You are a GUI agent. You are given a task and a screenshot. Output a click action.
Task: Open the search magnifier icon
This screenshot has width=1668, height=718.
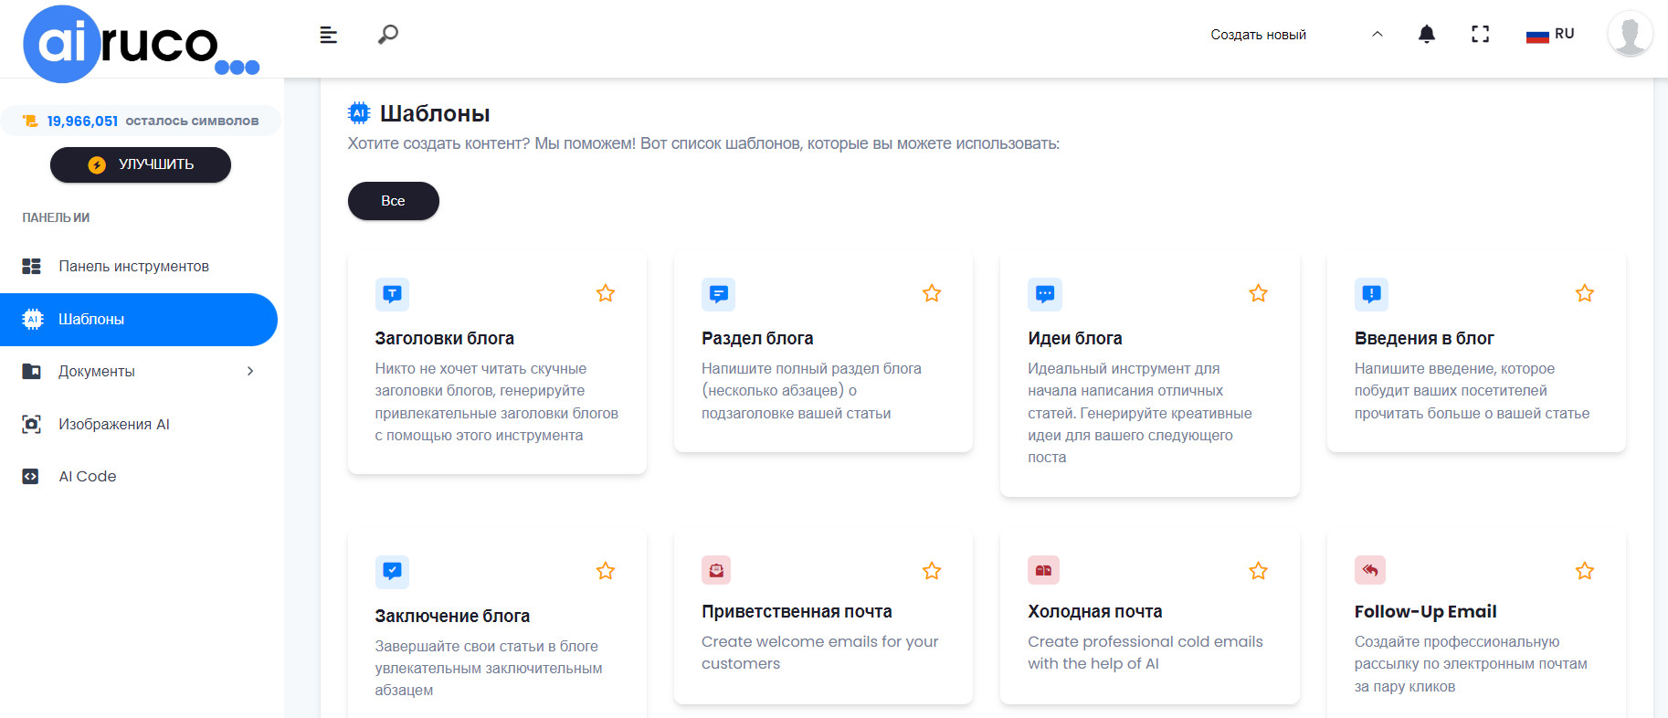pos(388,35)
